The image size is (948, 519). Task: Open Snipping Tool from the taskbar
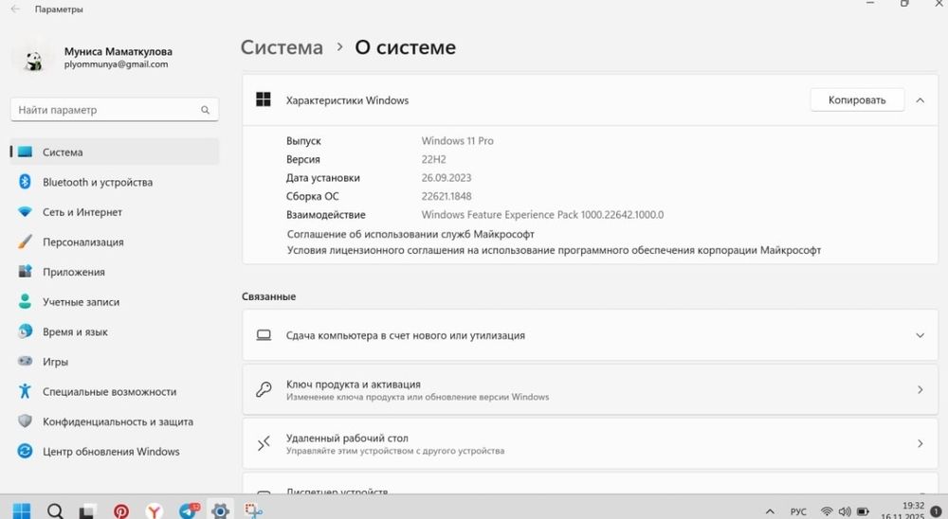253,511
